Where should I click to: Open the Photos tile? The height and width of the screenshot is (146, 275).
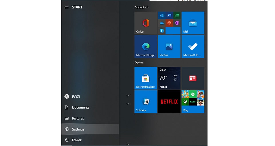169,46
